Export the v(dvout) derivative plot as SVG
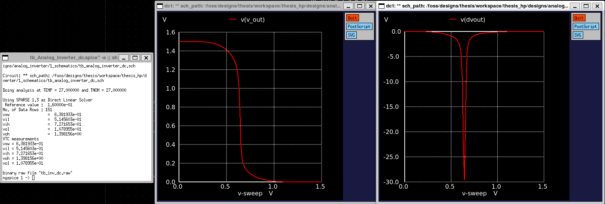The image size is (605, 204). (x=578, y=35)
